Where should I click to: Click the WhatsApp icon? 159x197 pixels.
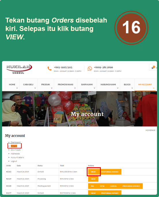click(x=90, y=69)
